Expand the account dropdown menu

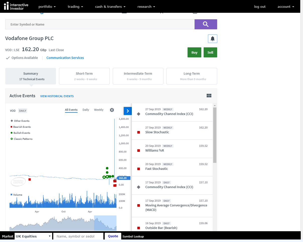[x=286, y=7]
